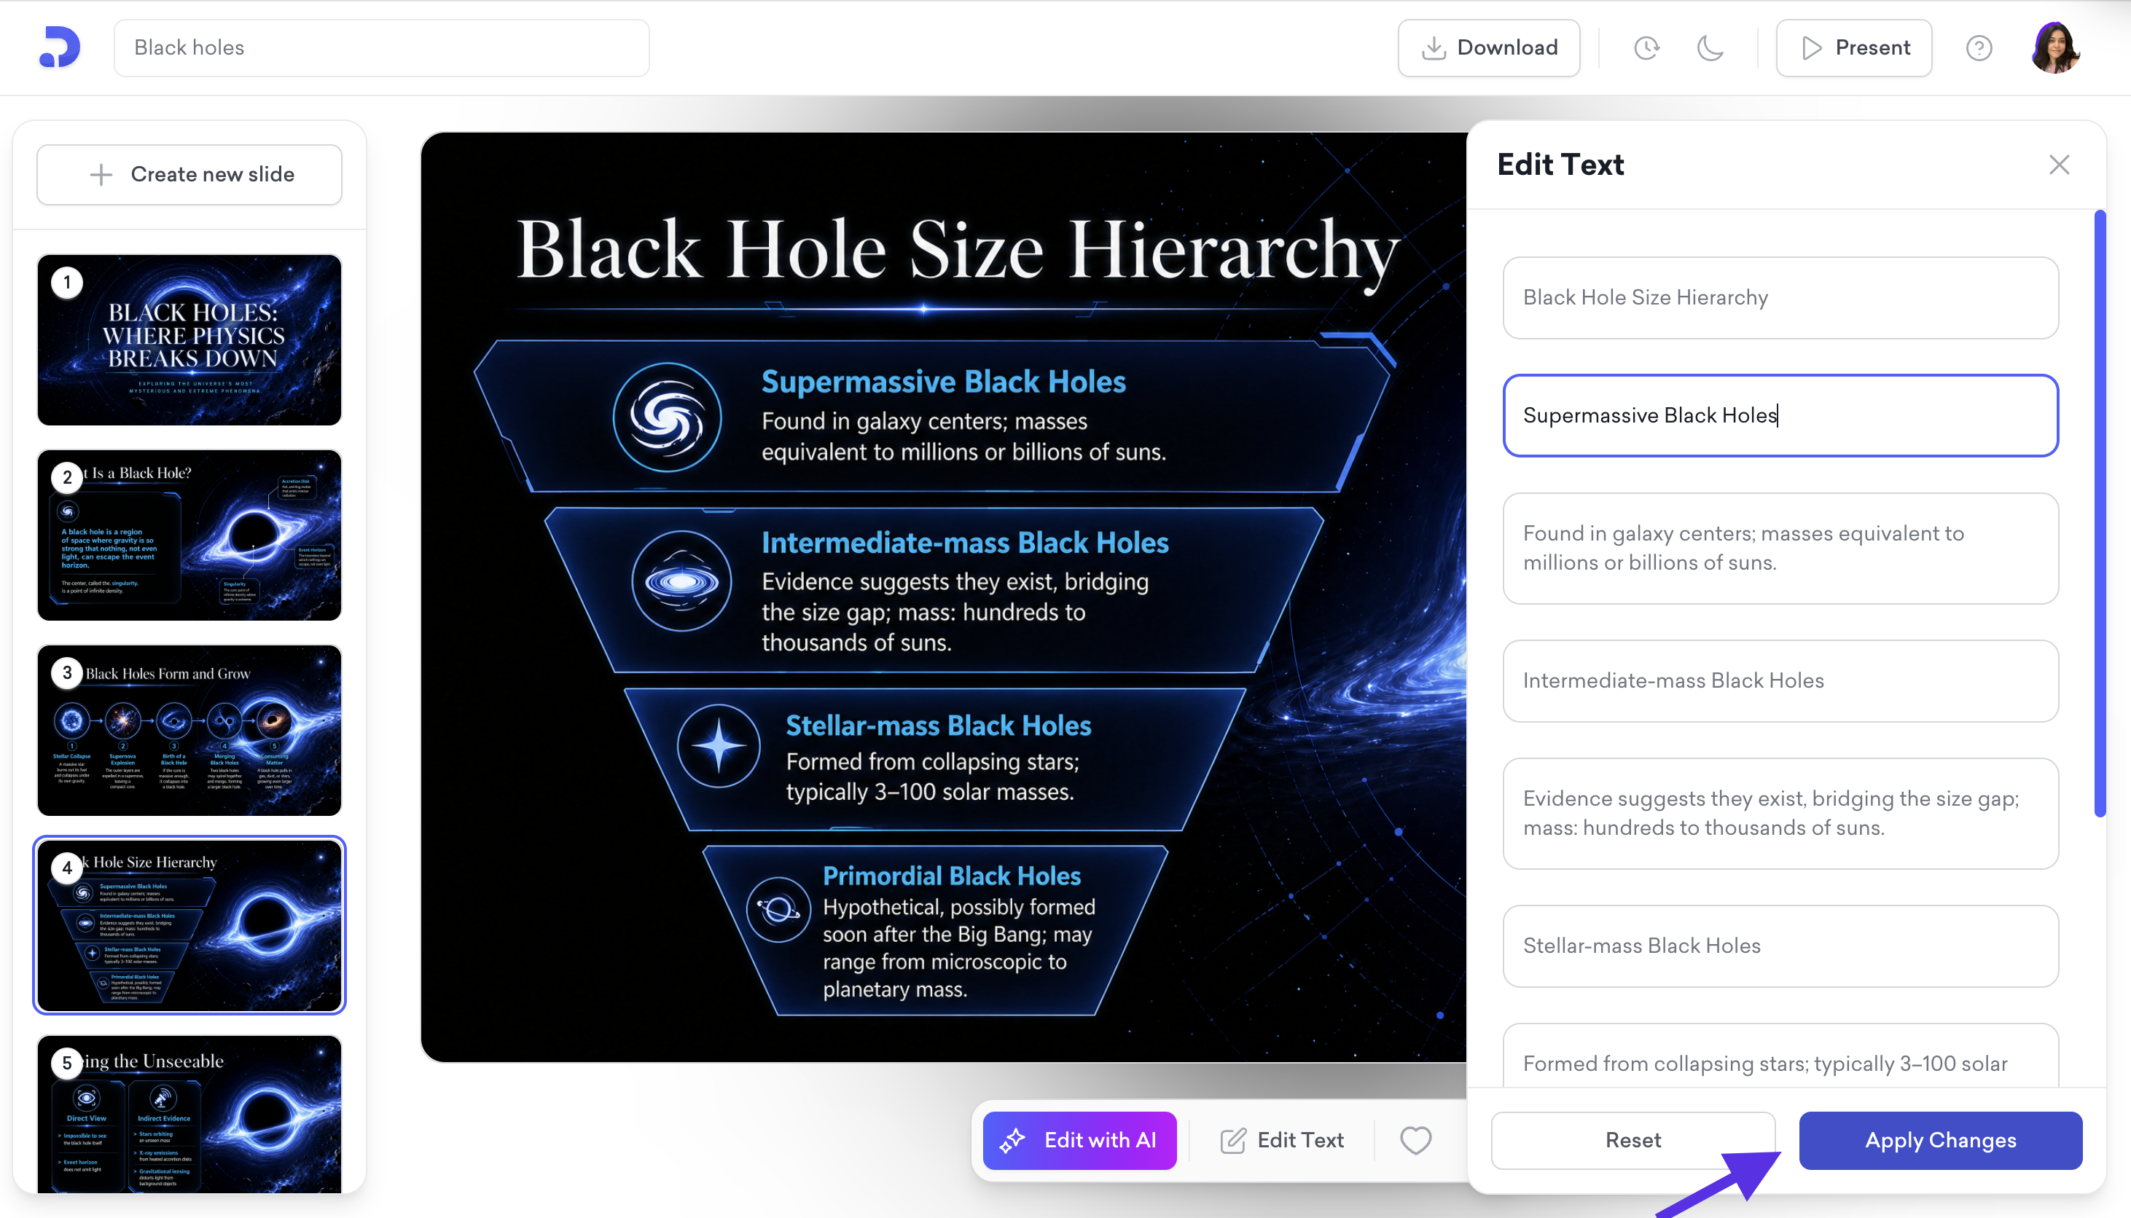Viewport: 2131px width, 1218px height.
Task: Click the Edit Text panel scrollbar
Action: pos(2099,514)
